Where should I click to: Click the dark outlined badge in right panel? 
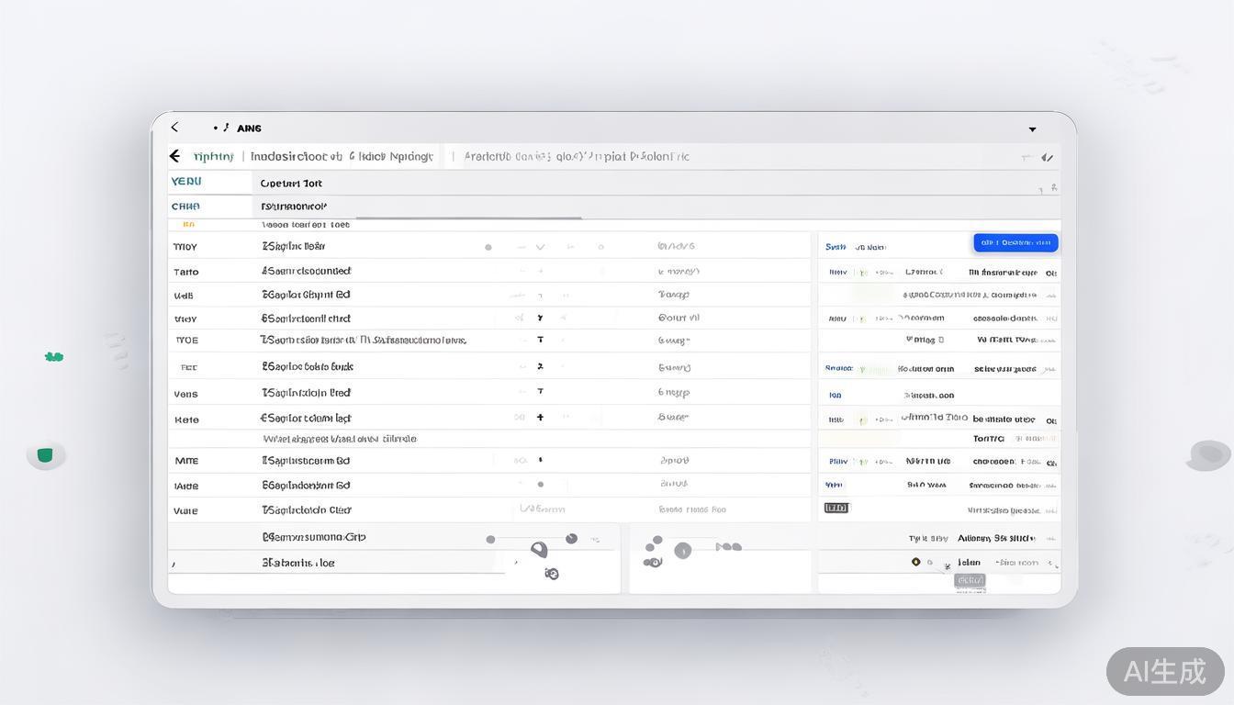pos(836,508)
